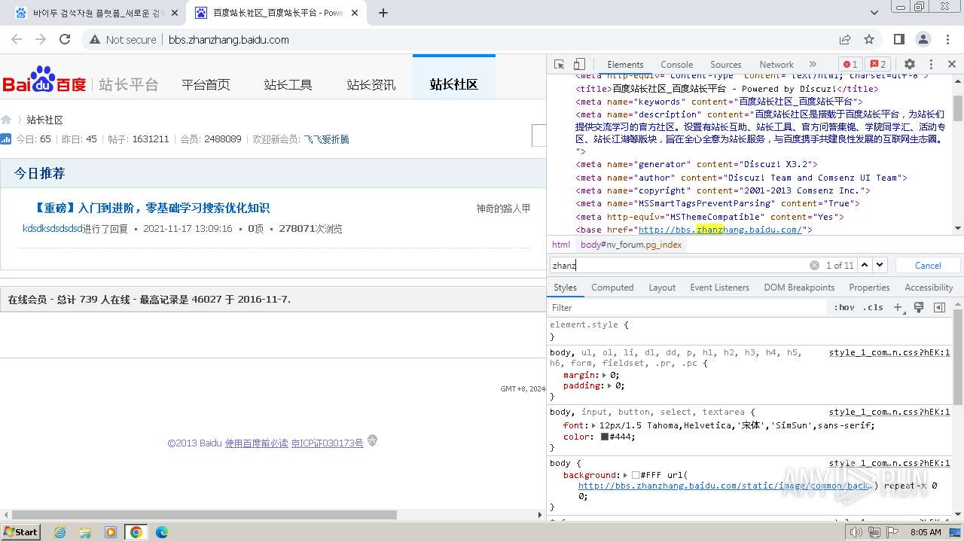Focus the Styles Filter field
Screen dimensions: 964x542
(687, 307)
